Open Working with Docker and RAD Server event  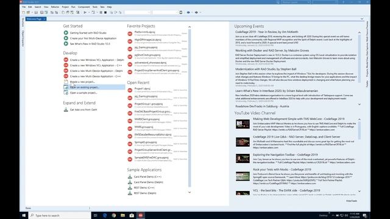pos(272,50)
